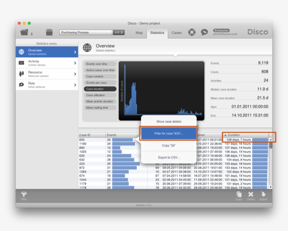Screen dimensions: 288x231
Task: Switch to the Map tab
Action: pyautogui.click(x=139, y=33)
